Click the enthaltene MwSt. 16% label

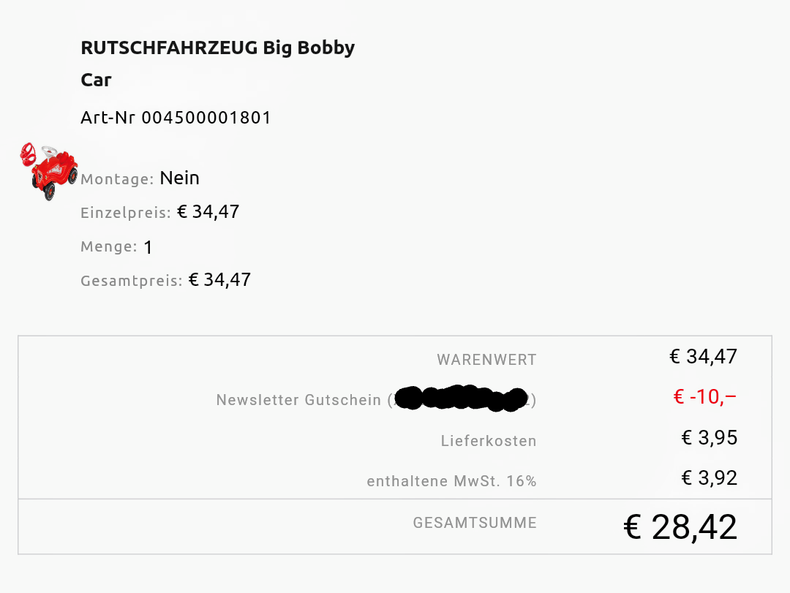point(451,481)
